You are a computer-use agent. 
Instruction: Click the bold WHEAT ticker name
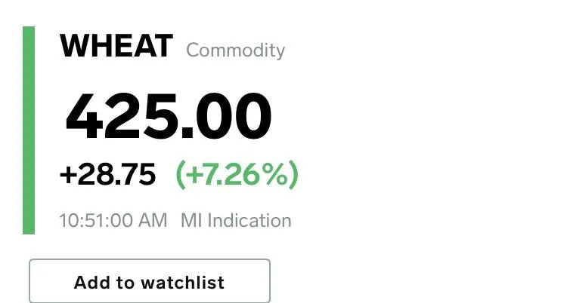[x=116, y=47]
